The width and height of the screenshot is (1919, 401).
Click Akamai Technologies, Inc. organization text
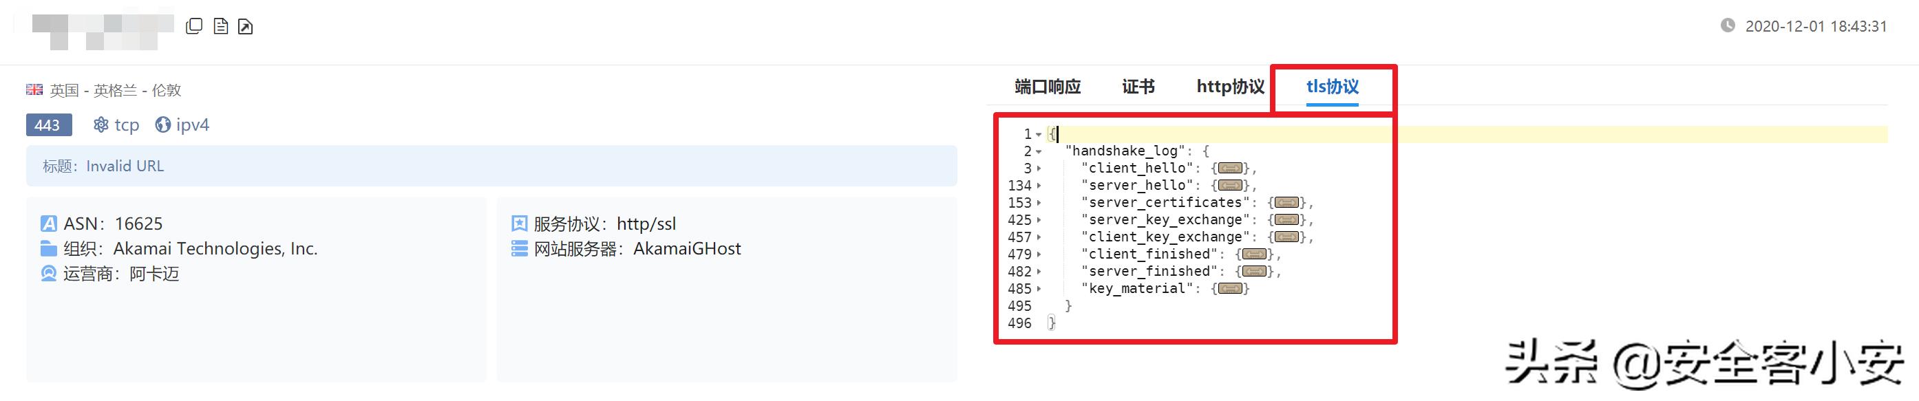(x=215, y=248)
